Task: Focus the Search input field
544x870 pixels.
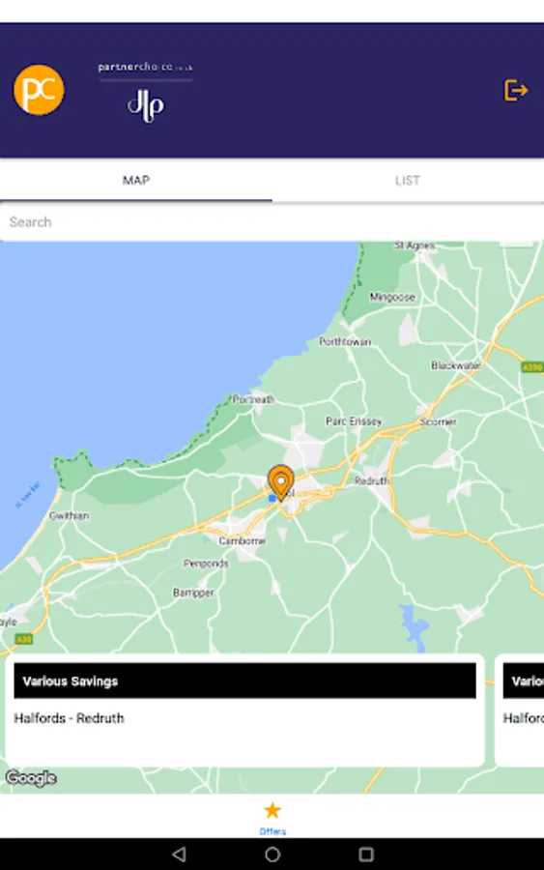Action: pyautogui.click(x=272, y=222)
